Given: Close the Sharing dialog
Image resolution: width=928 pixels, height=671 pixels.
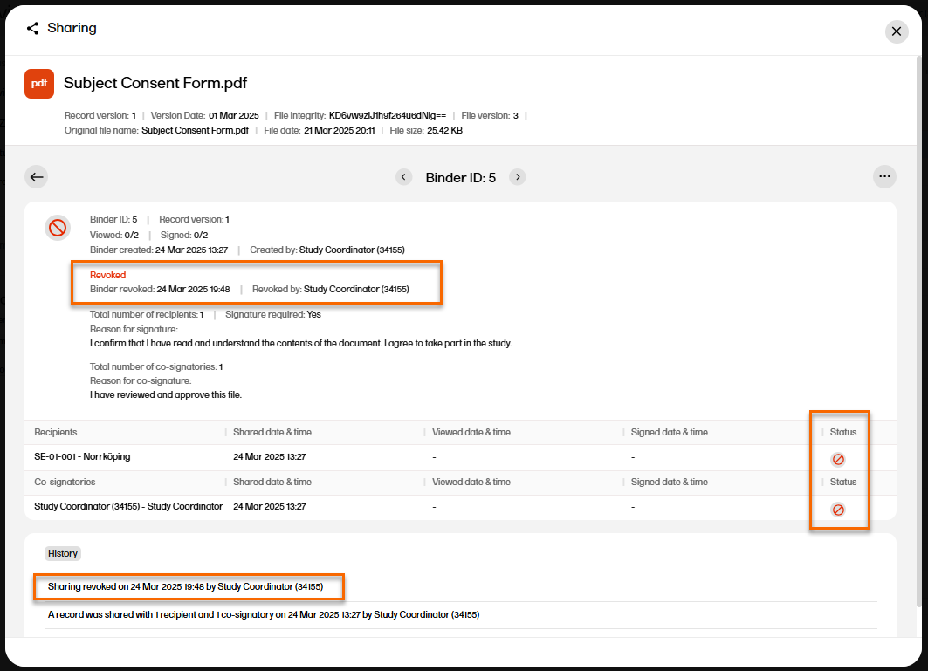Looking at the screenshot, I should [897, 31].
